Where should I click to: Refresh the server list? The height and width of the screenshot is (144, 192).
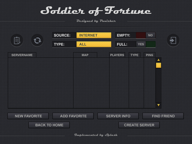coord(37,40)
